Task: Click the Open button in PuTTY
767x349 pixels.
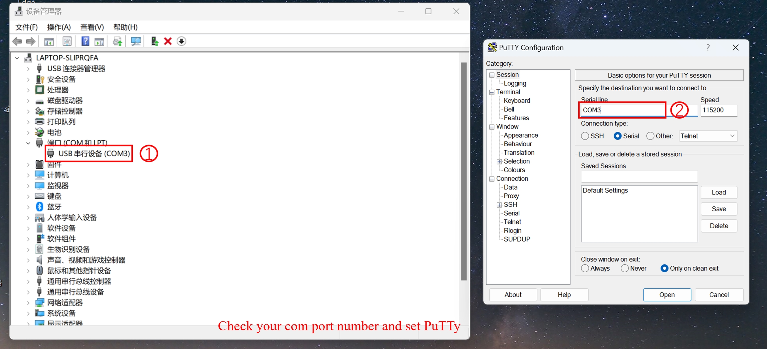Action: pos(667,295)
